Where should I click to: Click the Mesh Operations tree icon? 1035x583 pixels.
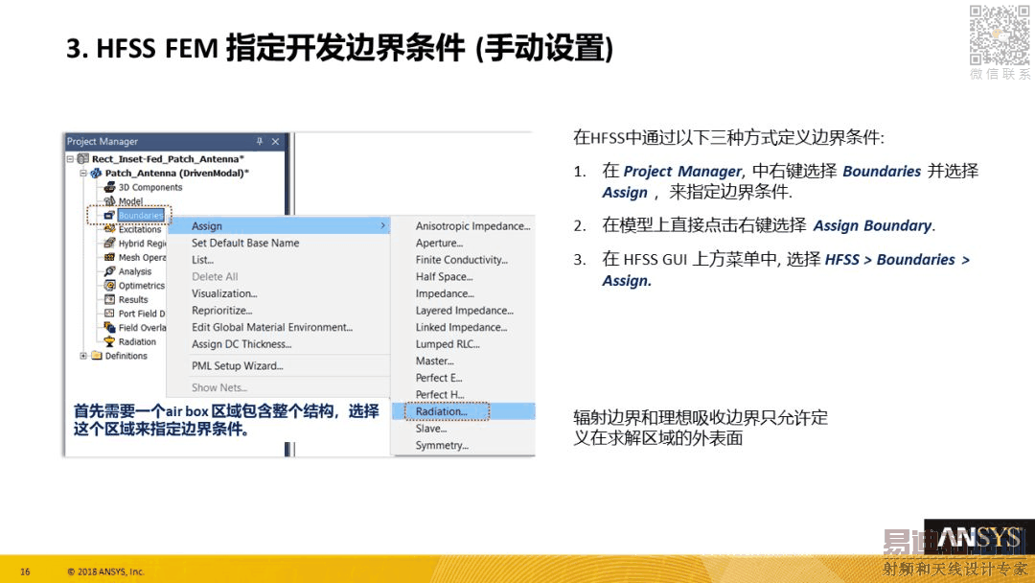click(109, 258)
